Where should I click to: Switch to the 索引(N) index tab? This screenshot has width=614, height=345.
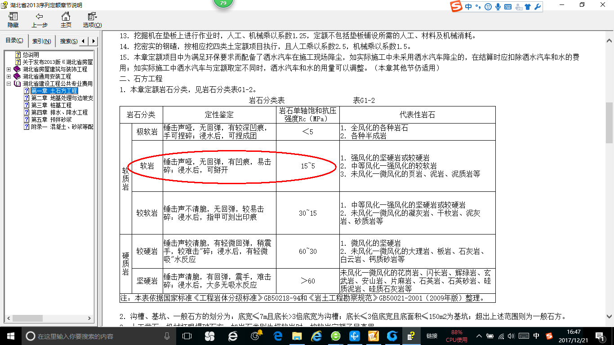pos(41,41)
